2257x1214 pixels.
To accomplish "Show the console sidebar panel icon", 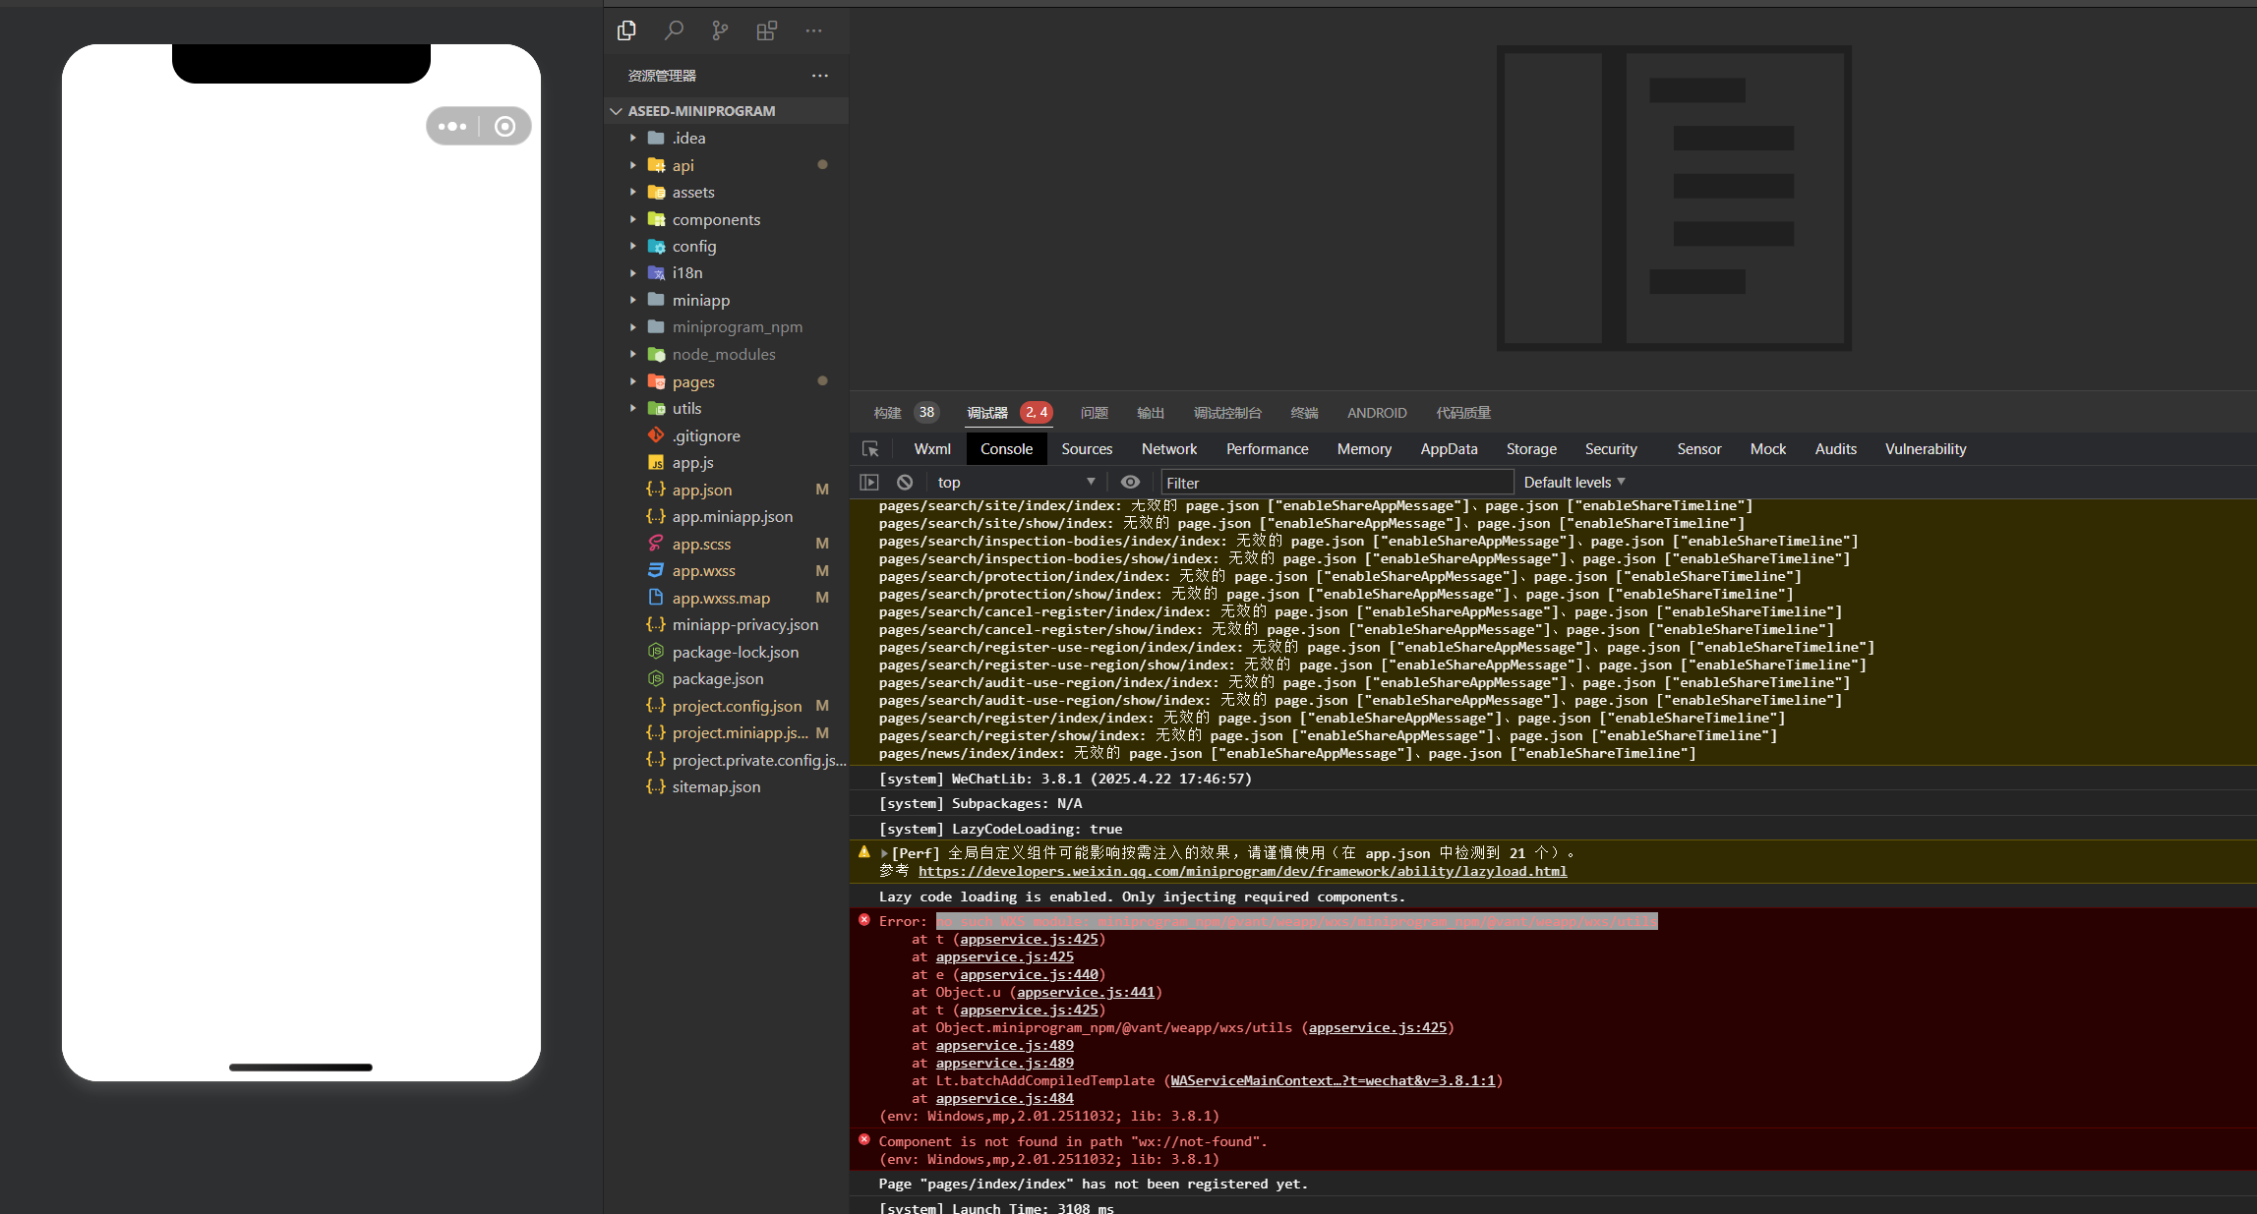I will click(869, 483).
